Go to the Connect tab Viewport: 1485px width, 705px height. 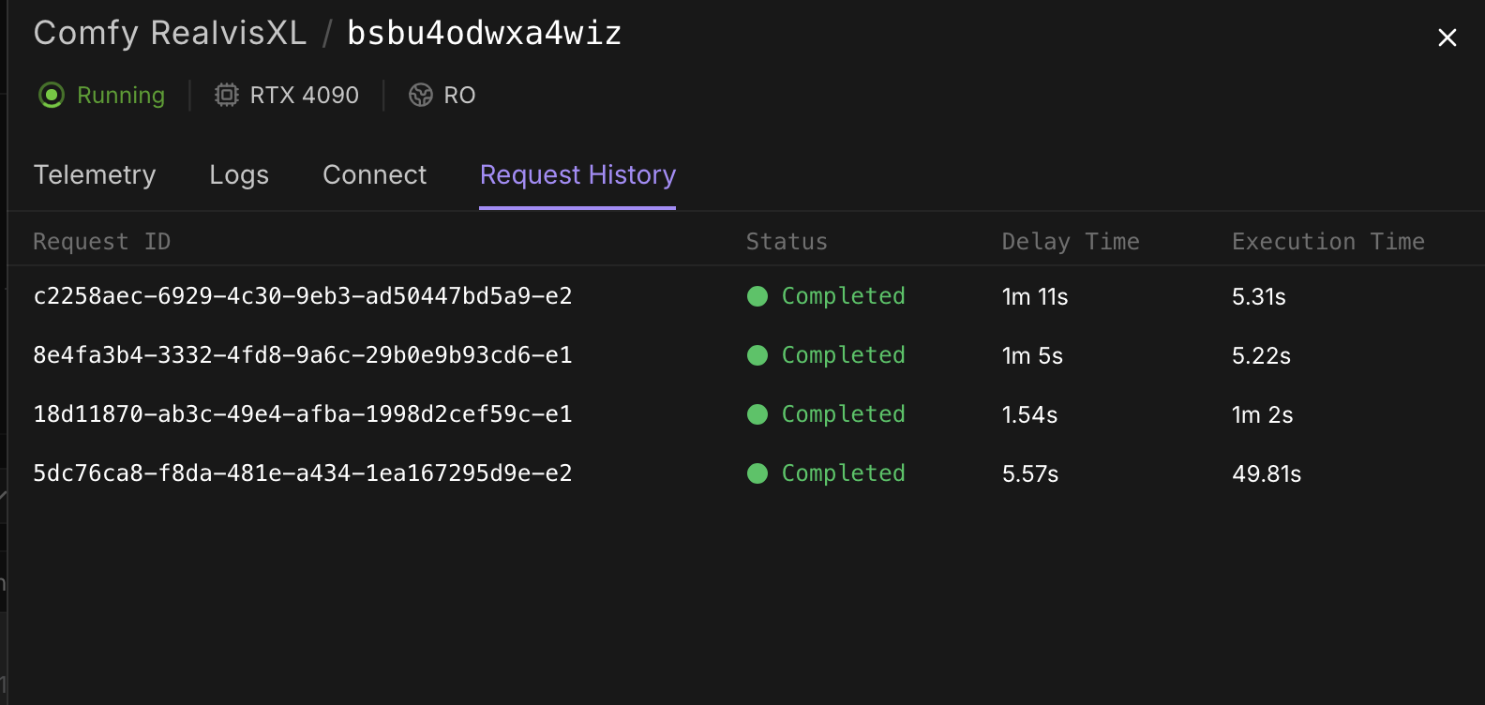374,175
